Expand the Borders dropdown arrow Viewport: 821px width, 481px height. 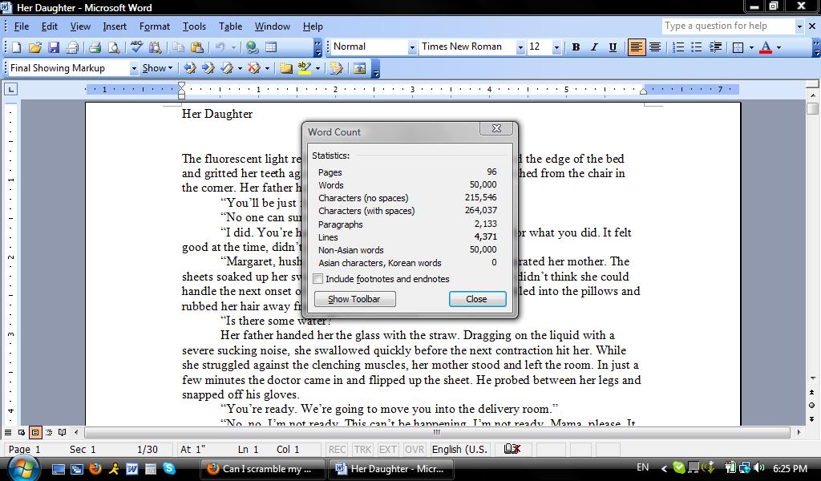[x=751, y=47]
